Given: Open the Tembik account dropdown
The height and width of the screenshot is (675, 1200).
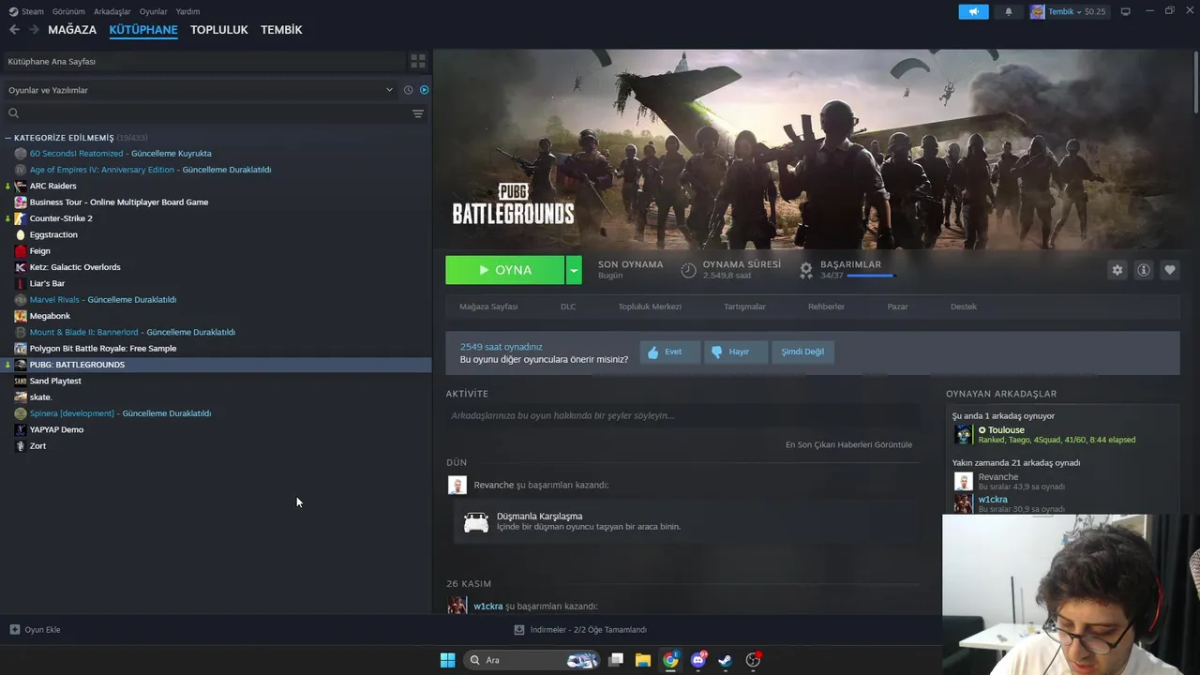Looking at the screenshot, I should point(1068,11).
